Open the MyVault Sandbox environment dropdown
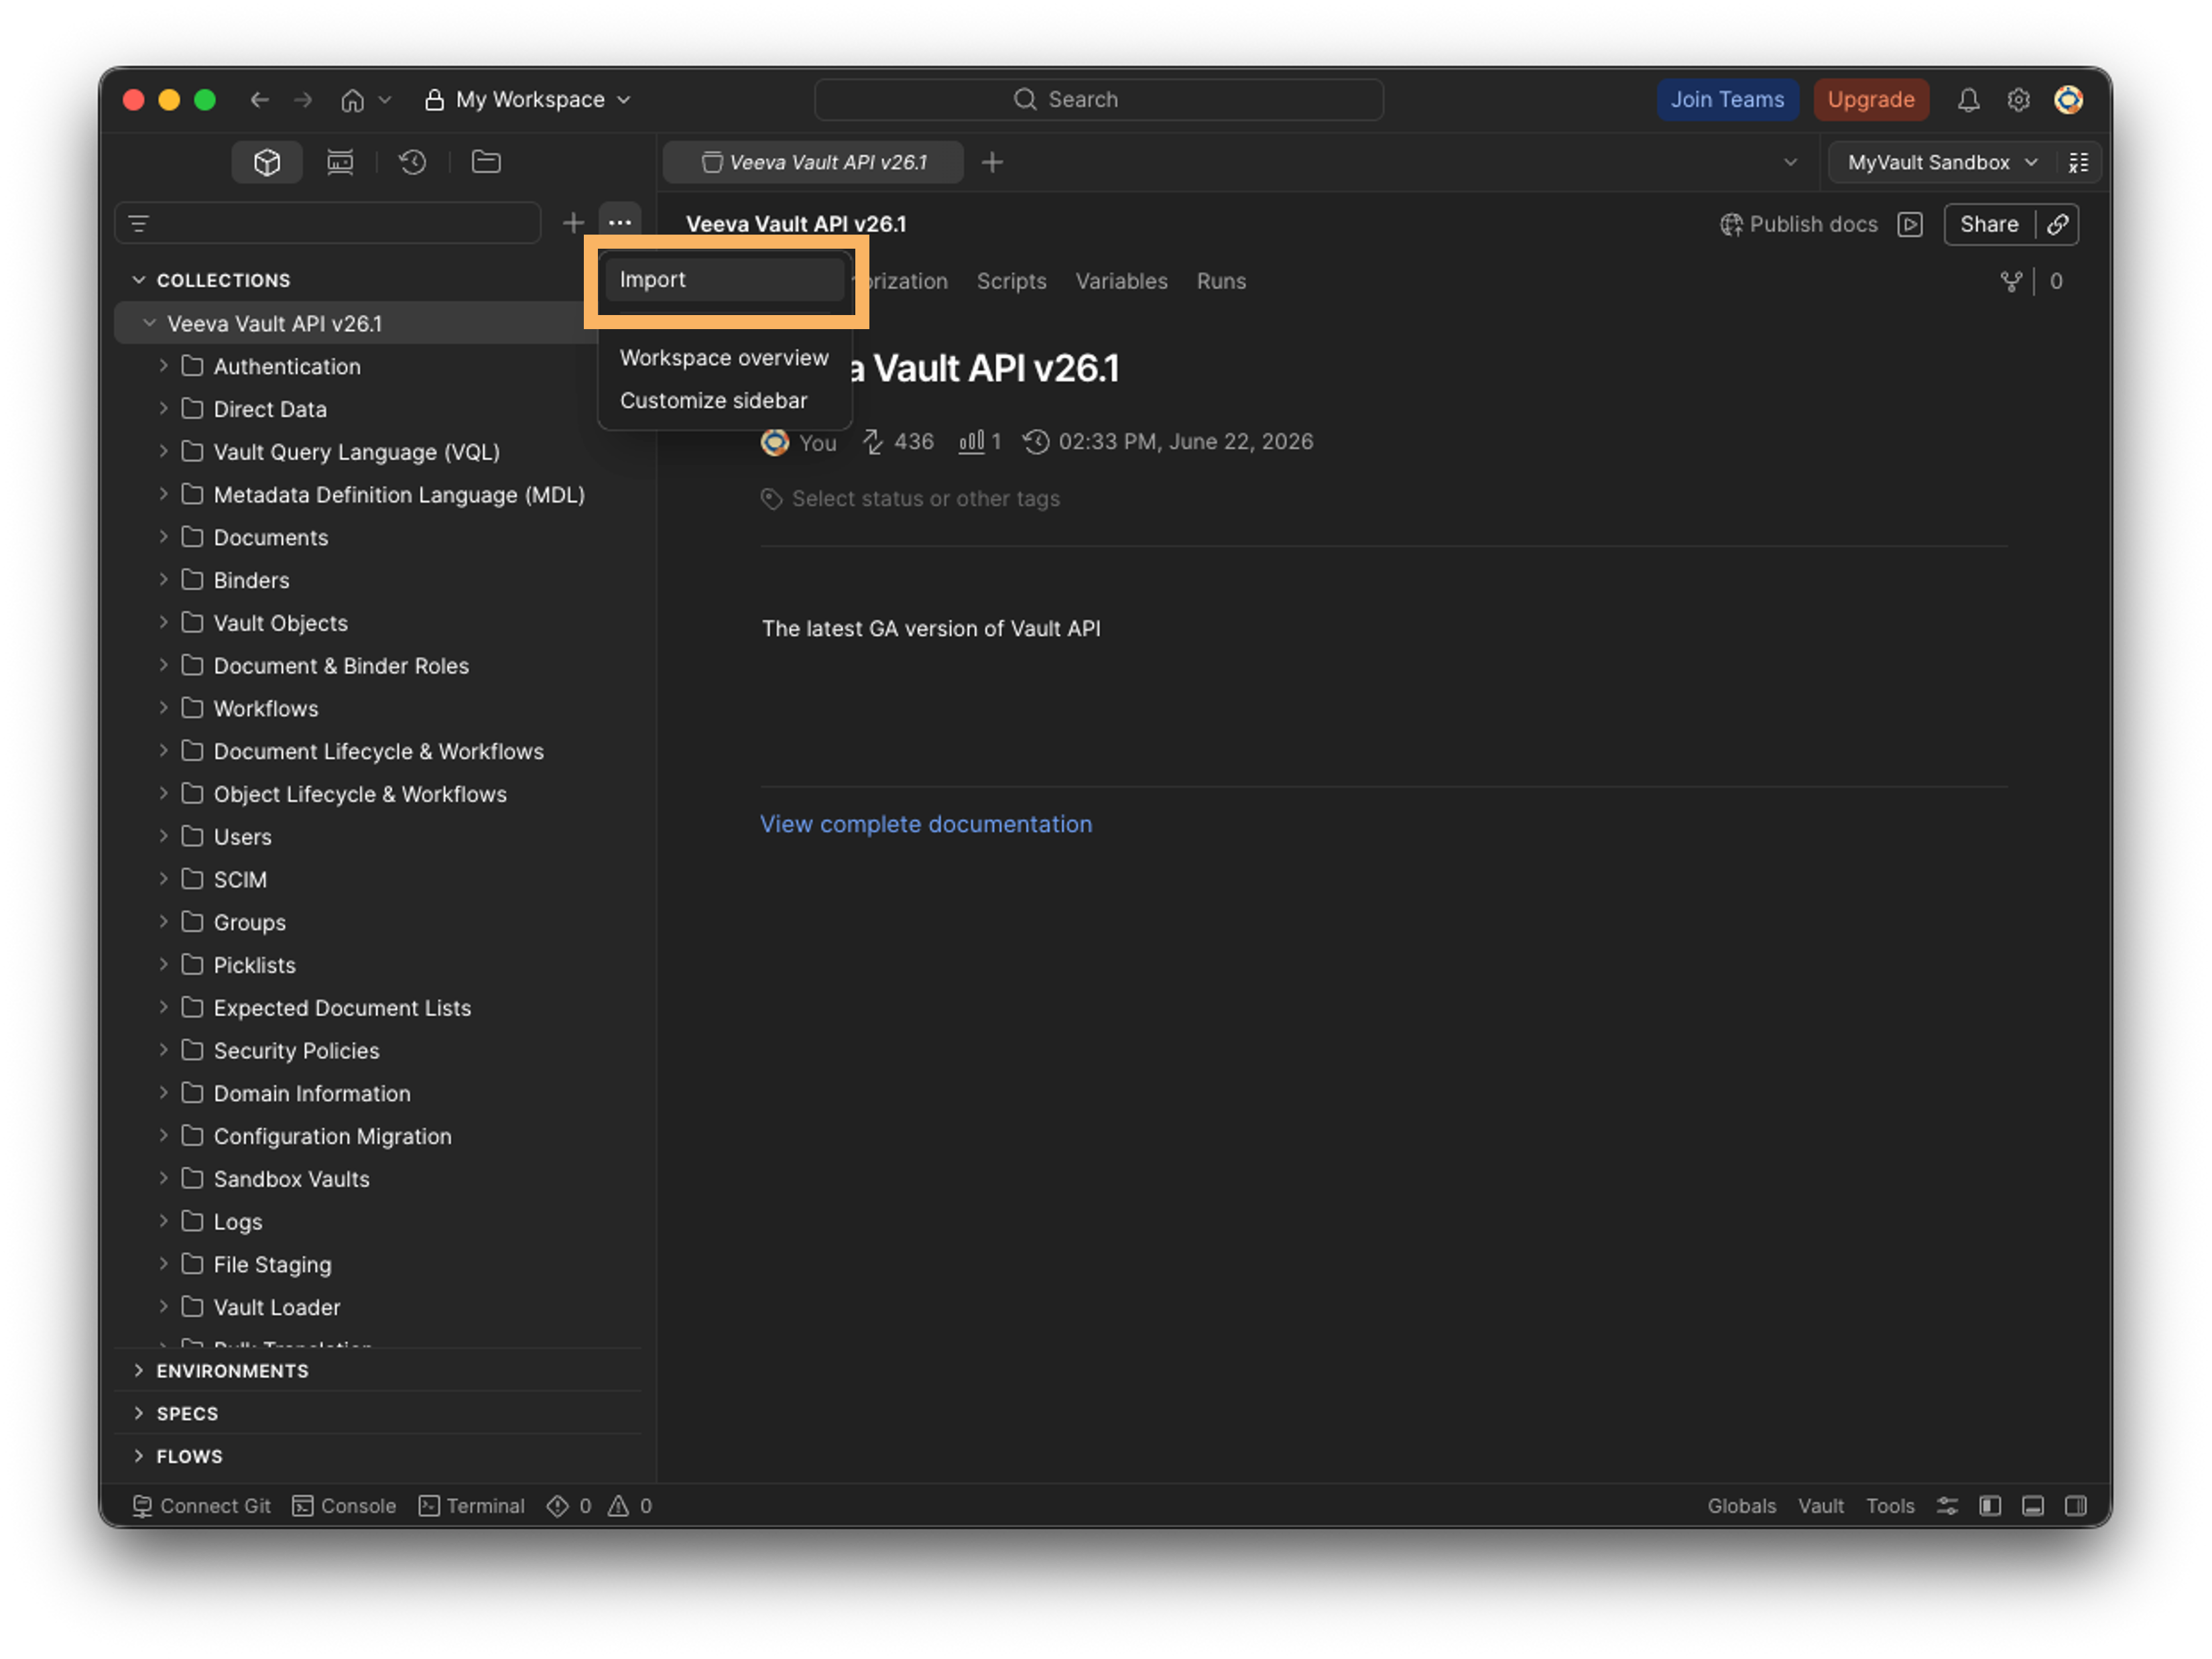This screenshot has width=2212, height=1659. 1942,162
